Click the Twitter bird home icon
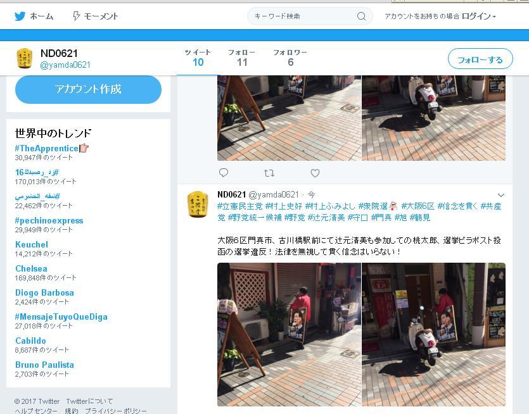 [x=20, y=16]
